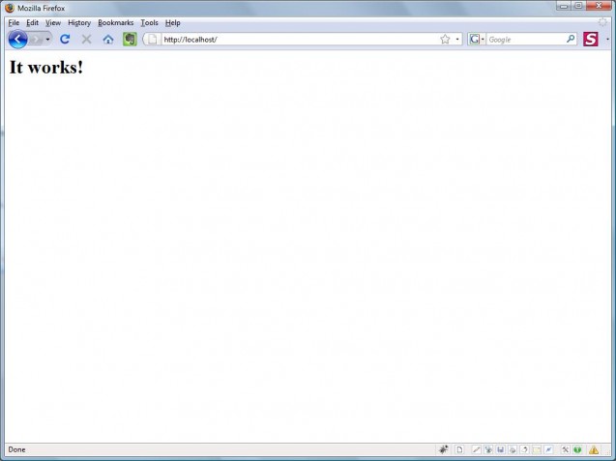Close the Firefox window
The width and height of the screenshot is (616, 461).
599,6
